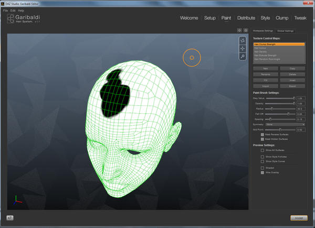Viewport: 315px width, 228px height.
Task: Switch to the Paint stage
Action: tap(226, 18)
